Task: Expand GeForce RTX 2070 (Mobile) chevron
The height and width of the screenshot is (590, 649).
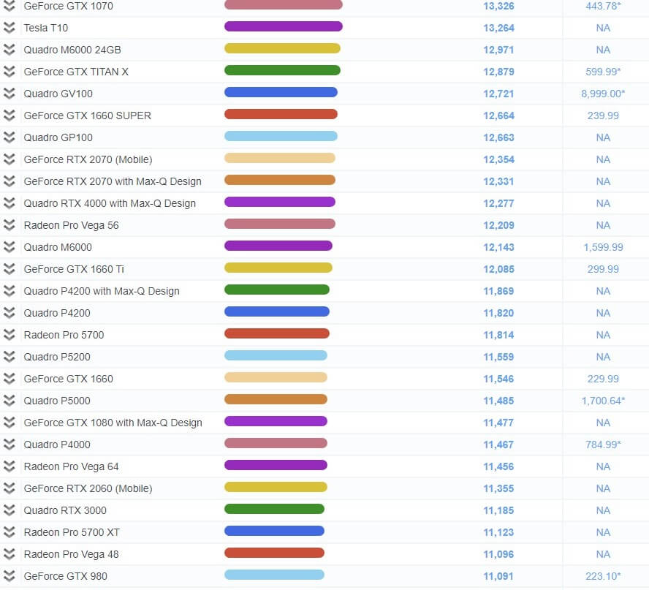Action: (9, 159)
